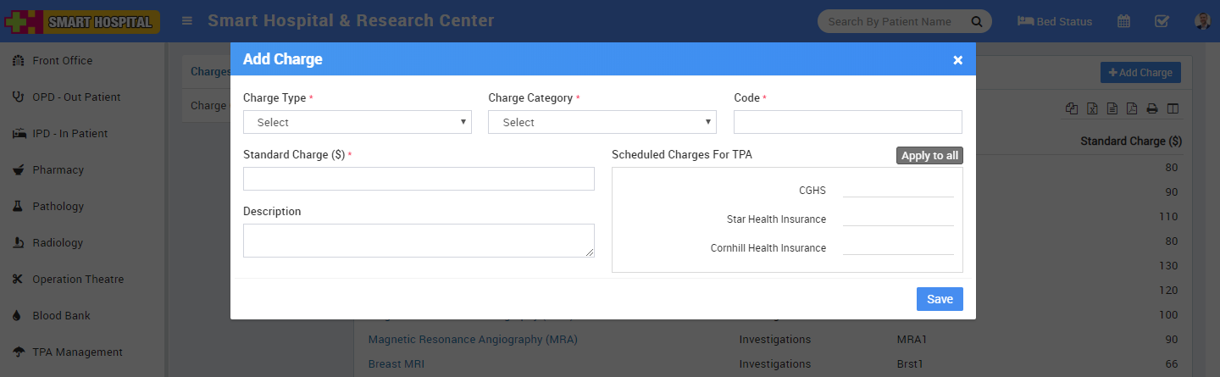Open the column visibility selector icon
Screen dimensions: 1220x377
point(1173,108)
